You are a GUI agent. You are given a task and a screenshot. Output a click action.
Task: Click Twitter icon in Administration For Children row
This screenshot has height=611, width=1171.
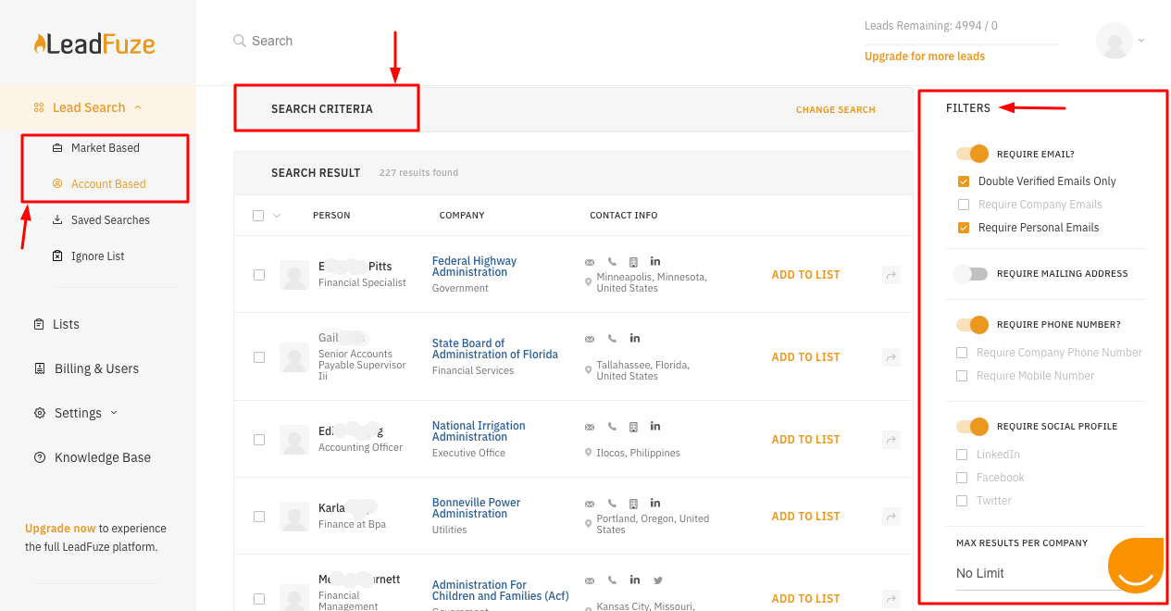click(x=657, y=580)
